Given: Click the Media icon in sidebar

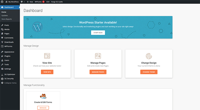Looking at the screenshot, I should click(x=2, y=29).
